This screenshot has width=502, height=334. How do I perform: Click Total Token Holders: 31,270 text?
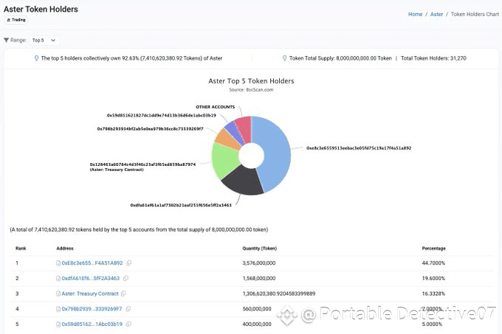[x=433, y=58]
